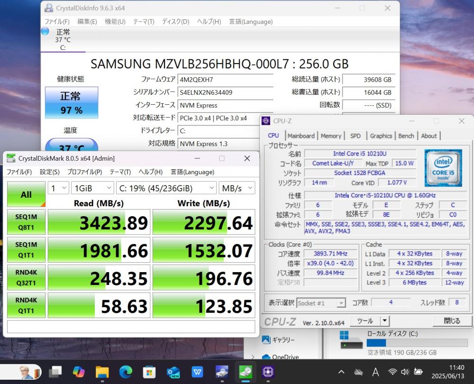Open Copilot from the taskbar
The width and height of the screenshot is (474, 384).
point(79,372)
